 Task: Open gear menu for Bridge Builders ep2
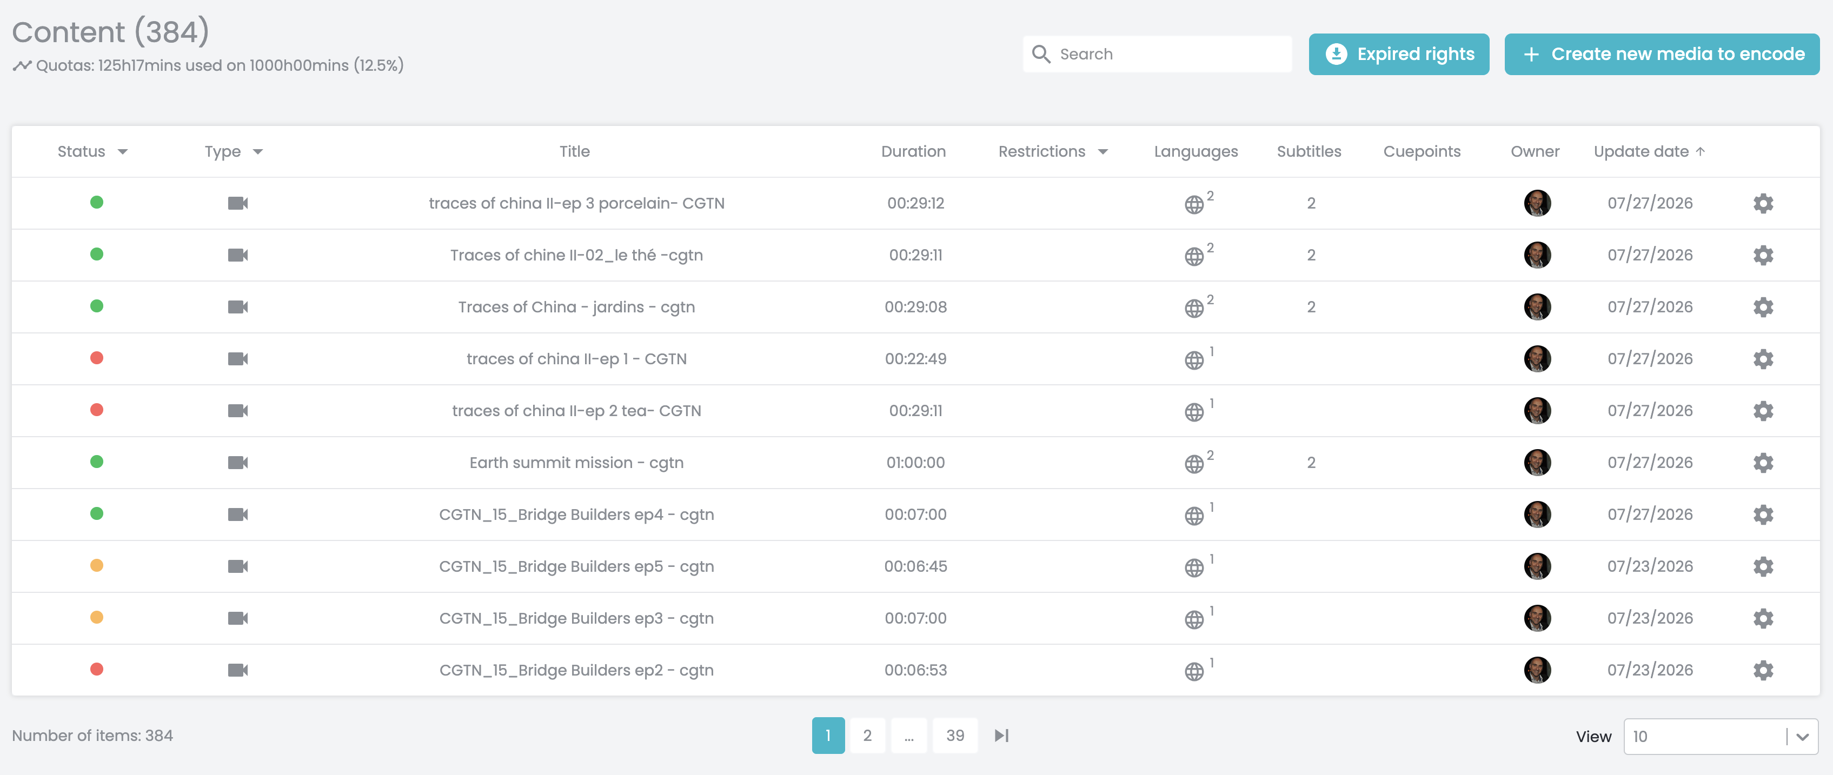click(1763, 671)
